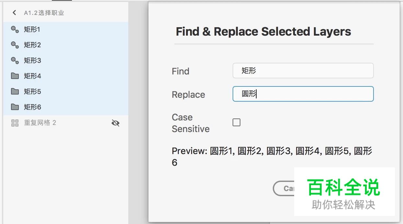
Task: Go back from A1.2选择职业 artboard
Action: pos(14,13)
